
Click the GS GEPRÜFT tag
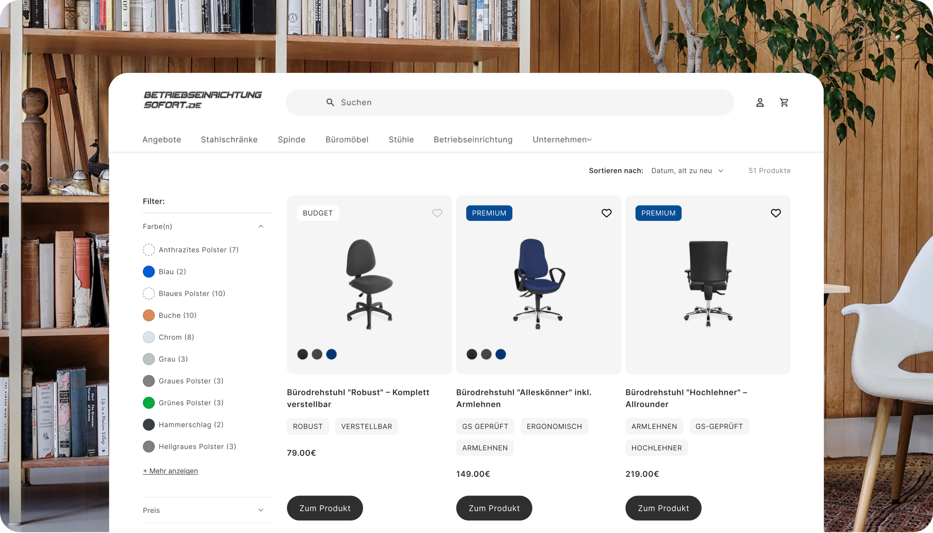coord(485,426)
